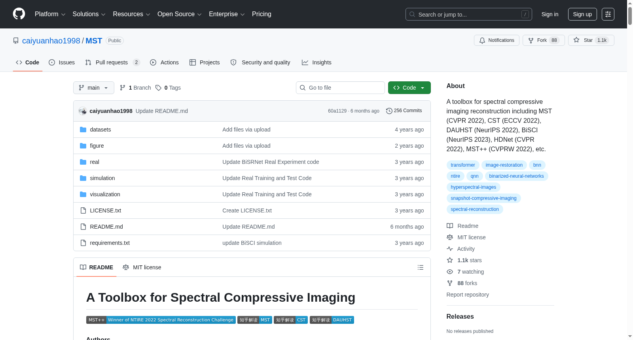
Task: Click the page vertical scrollbar thumb
Action: coord(630,16)
